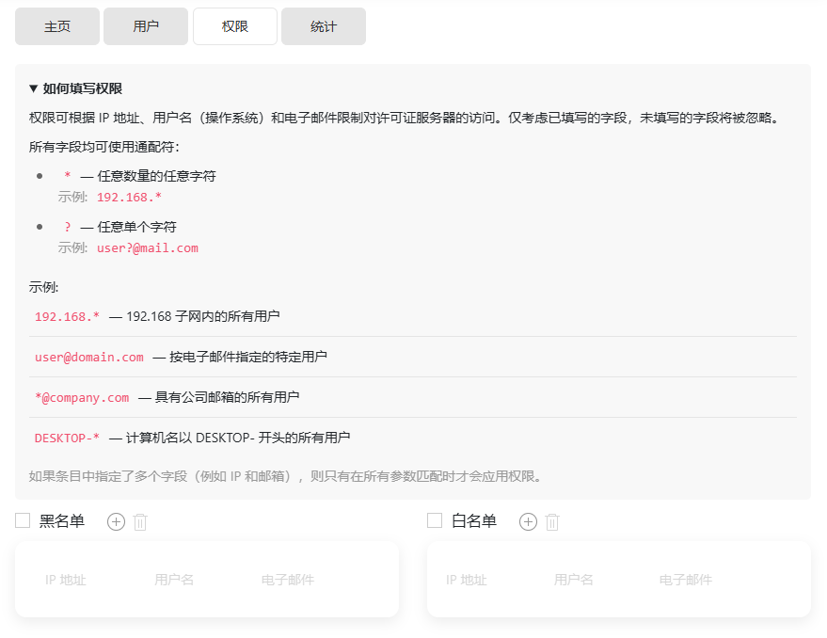
Task: Delete selected blacklist entries with trash icon
Action: tap(140, 522)
